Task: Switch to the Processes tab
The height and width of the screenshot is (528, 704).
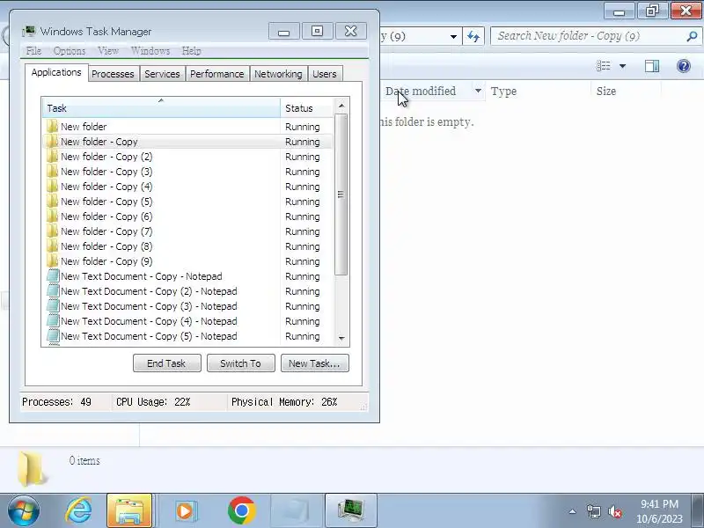Action: 113,74
